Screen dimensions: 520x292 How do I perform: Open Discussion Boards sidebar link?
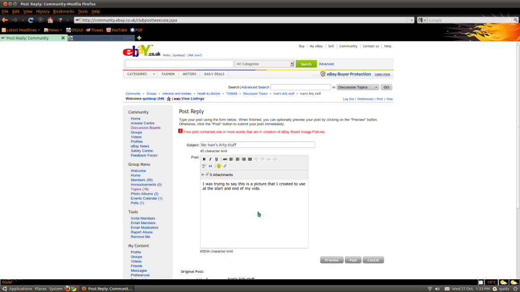[146, 128]
